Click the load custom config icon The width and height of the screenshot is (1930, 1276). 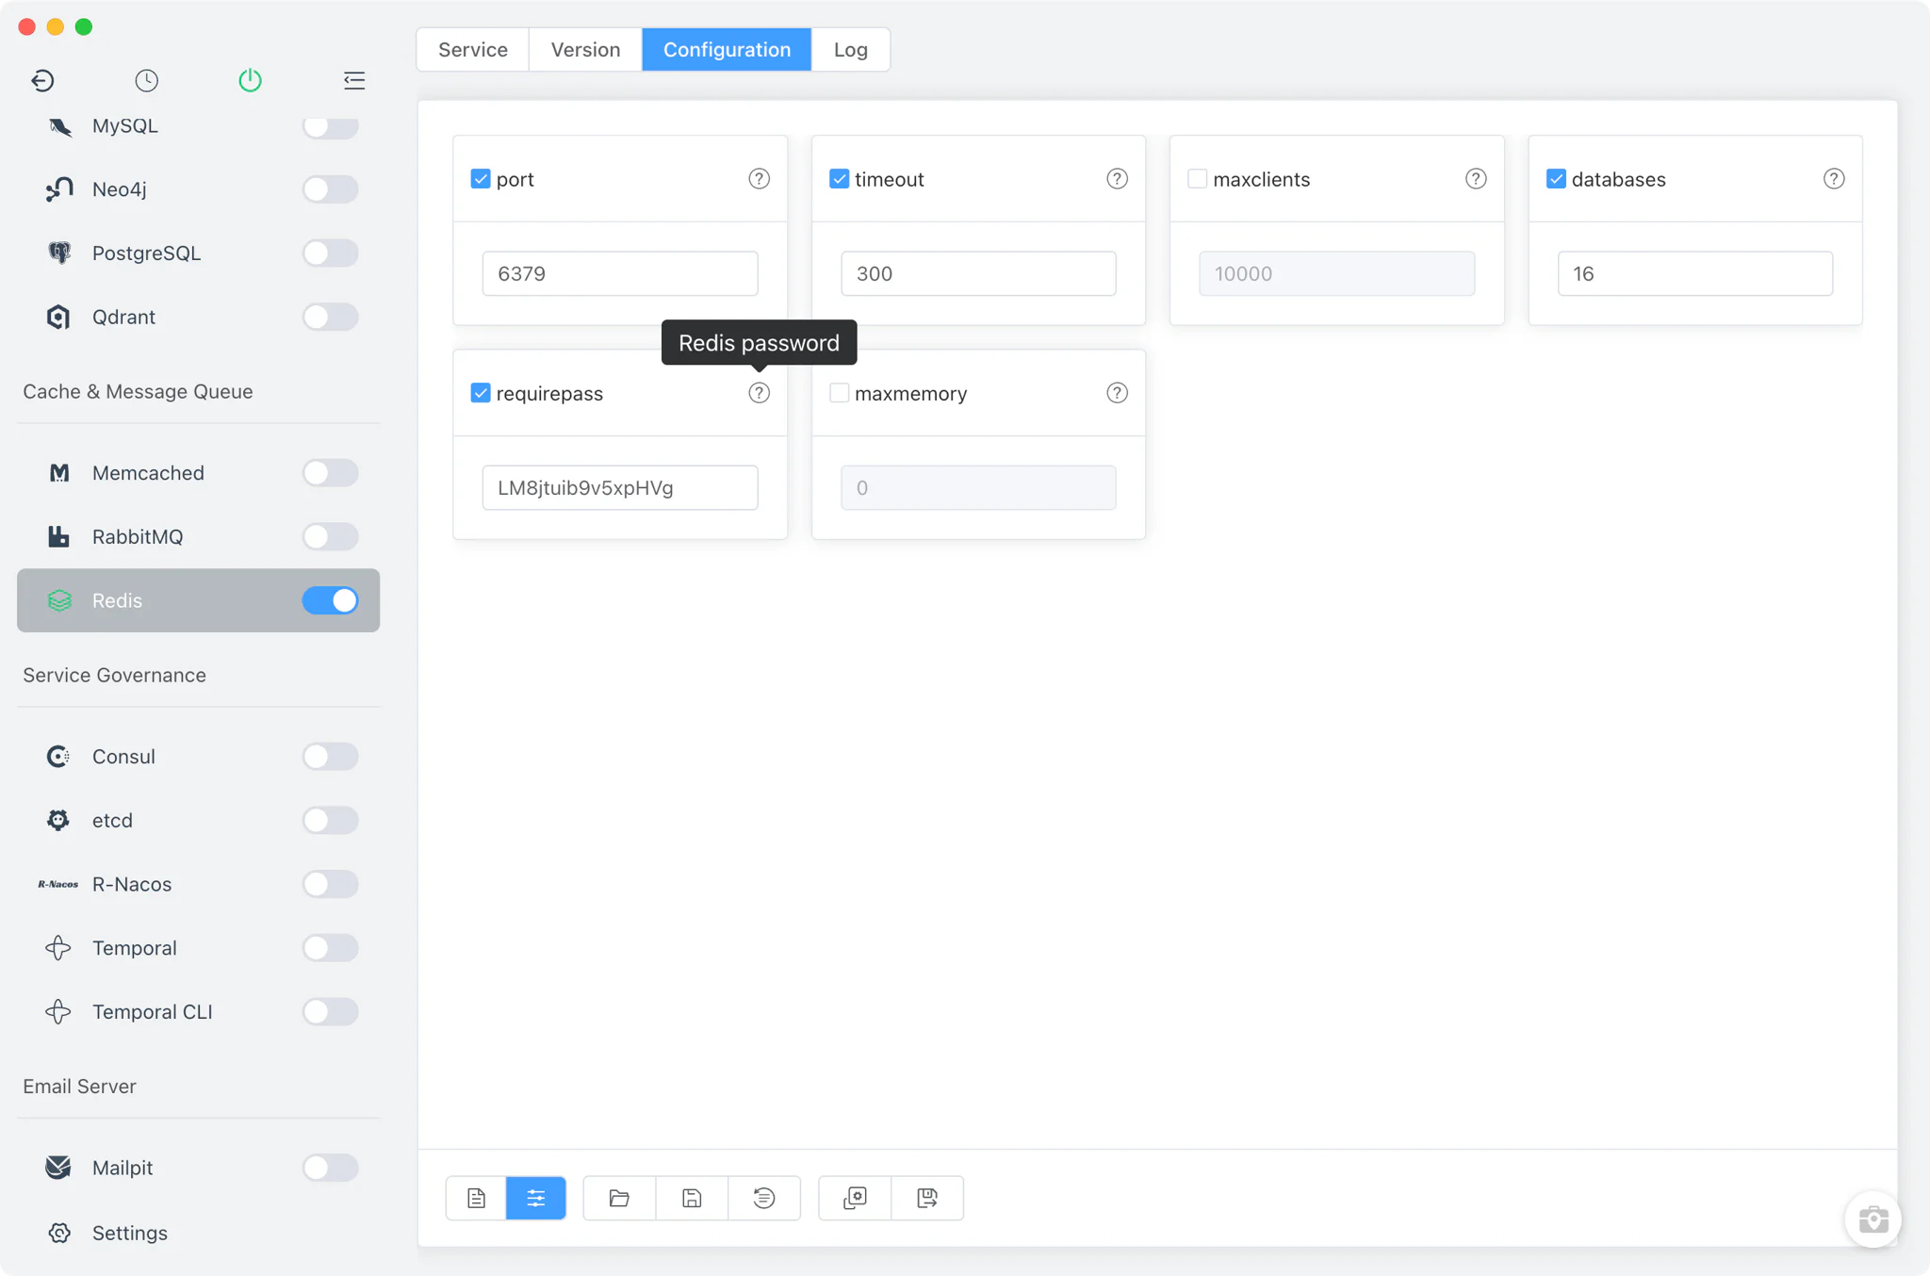[855, 1198]
